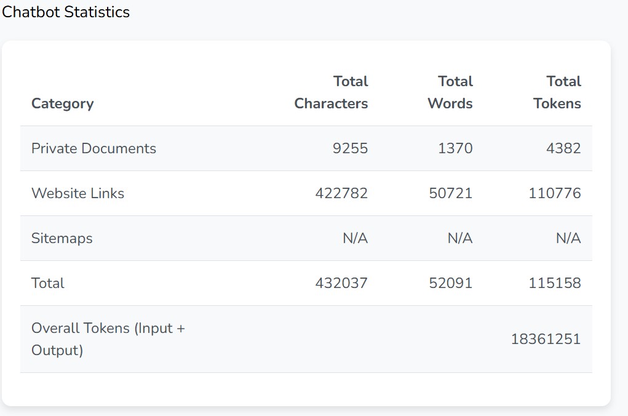Select the Website Links row label
628x416 pixels.
tap(78, 193)
